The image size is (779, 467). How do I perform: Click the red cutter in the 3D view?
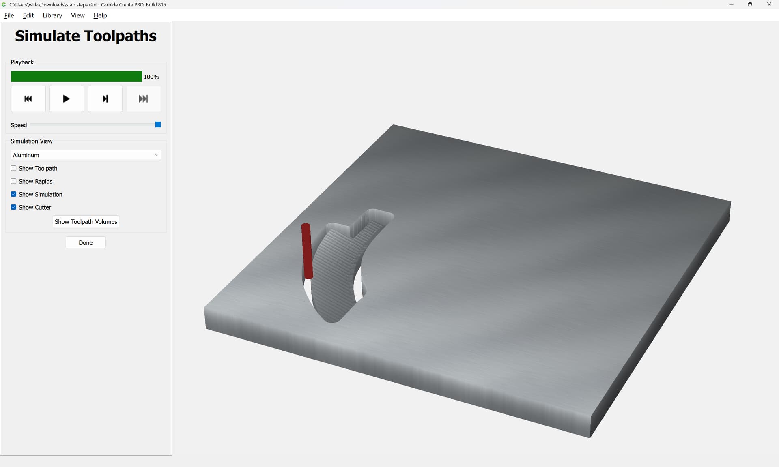click(x=307, y=251)
